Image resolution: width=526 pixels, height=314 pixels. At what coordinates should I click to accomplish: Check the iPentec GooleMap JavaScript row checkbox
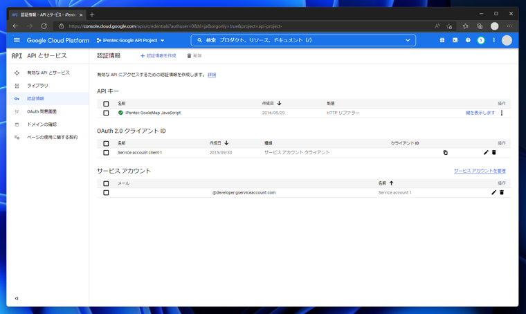pos(106,113)
